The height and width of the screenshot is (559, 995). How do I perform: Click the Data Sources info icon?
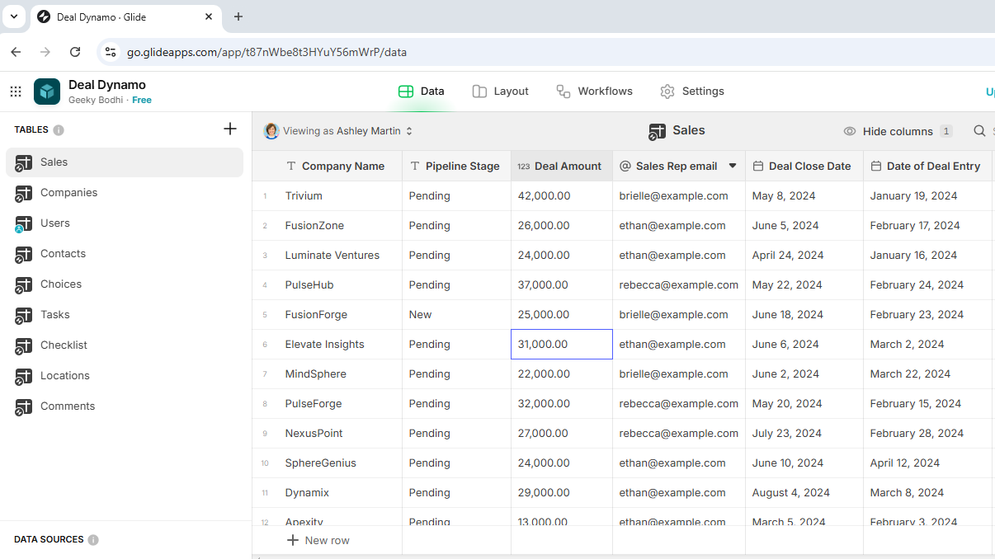pyautogui.click(x=93, y=540)
